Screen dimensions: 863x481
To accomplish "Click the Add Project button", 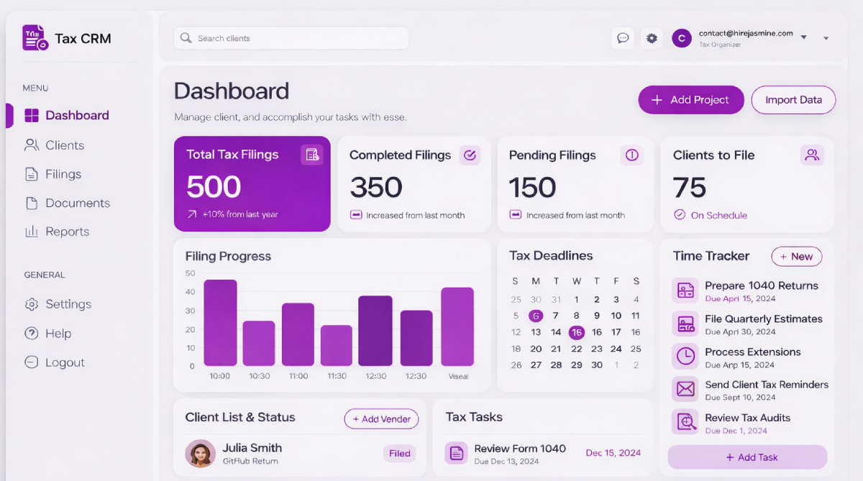I will [x=690, y=100].
